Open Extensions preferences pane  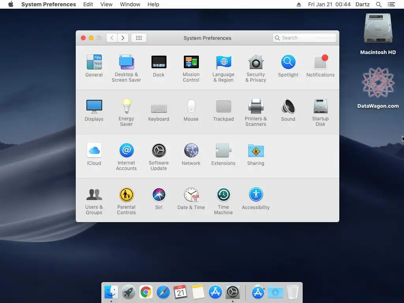223,154
